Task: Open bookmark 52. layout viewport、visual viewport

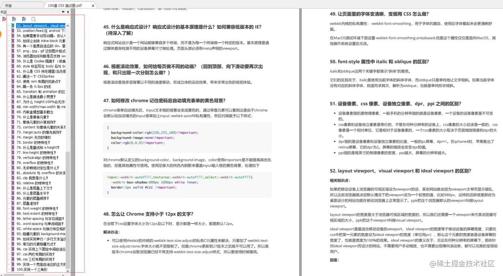Action: tap(41, 25)
